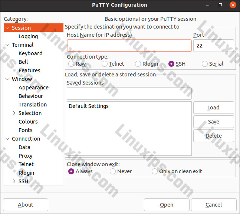Open Appearance settings
Screen dimensions: 240x214
coord(33,88)
